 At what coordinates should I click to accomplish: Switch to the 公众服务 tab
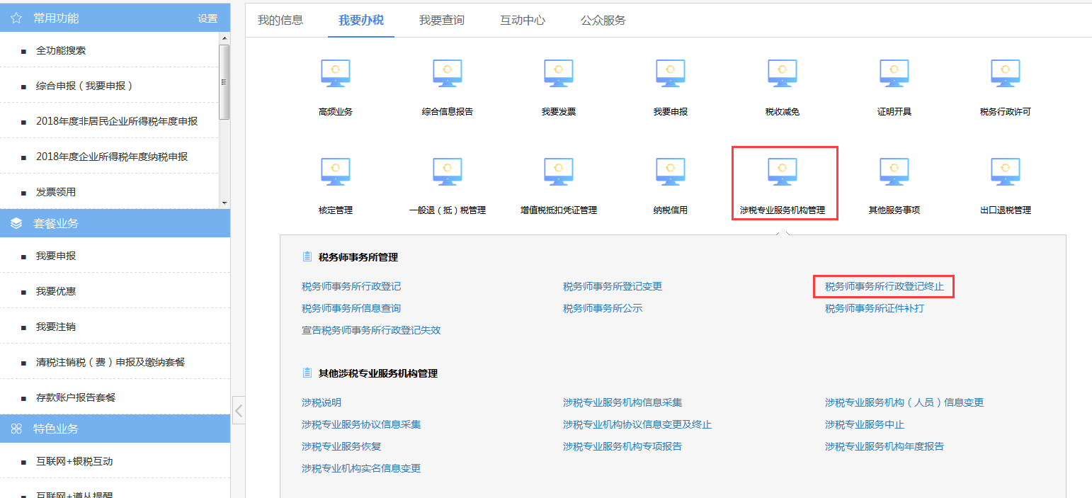[603, 20]
